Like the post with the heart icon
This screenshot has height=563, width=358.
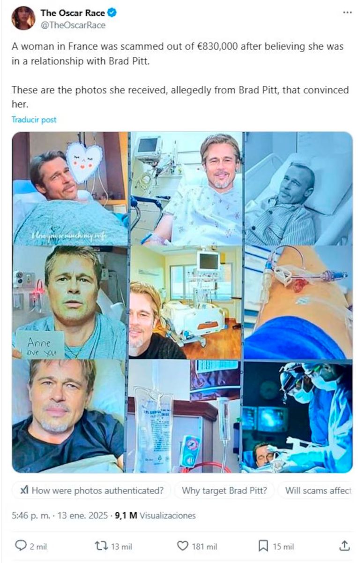coord(182,546)
